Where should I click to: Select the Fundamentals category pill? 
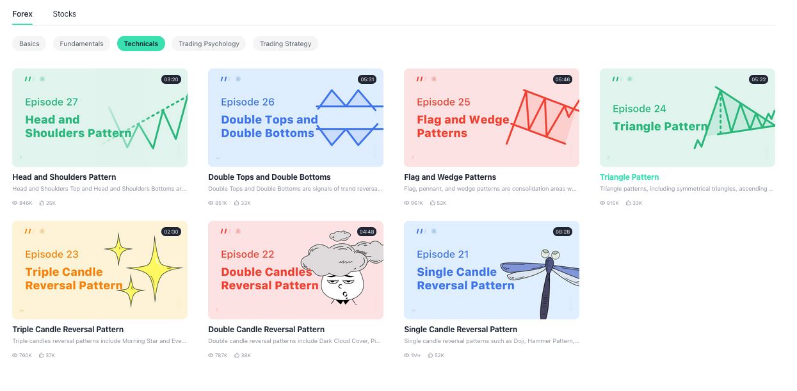point(81,44)
